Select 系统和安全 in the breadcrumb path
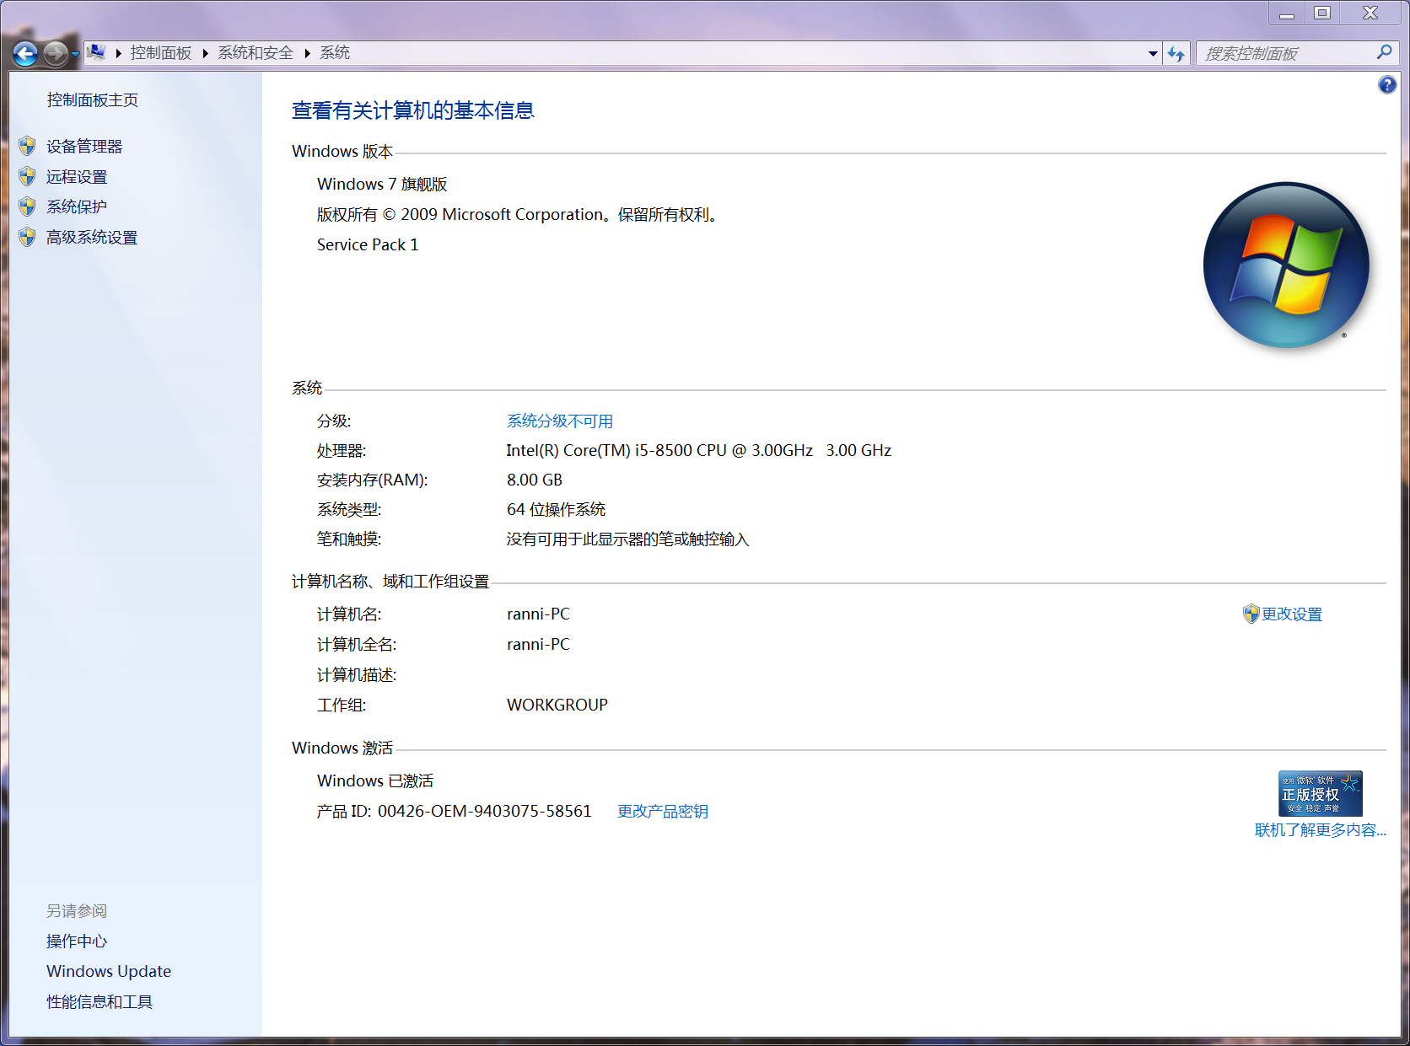 256,53
